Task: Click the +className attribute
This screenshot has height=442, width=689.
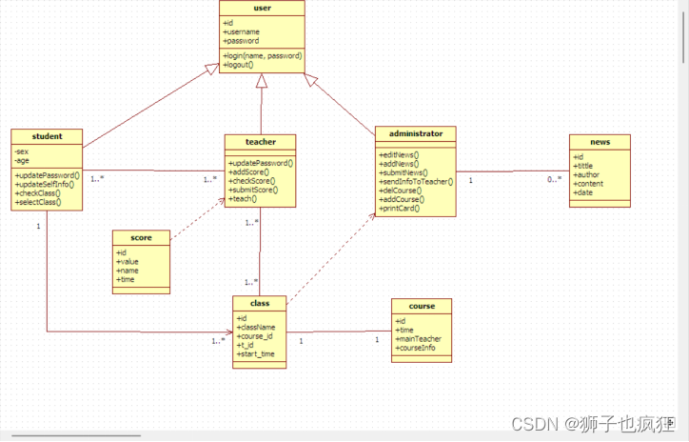Action: [x=256, y=327]
